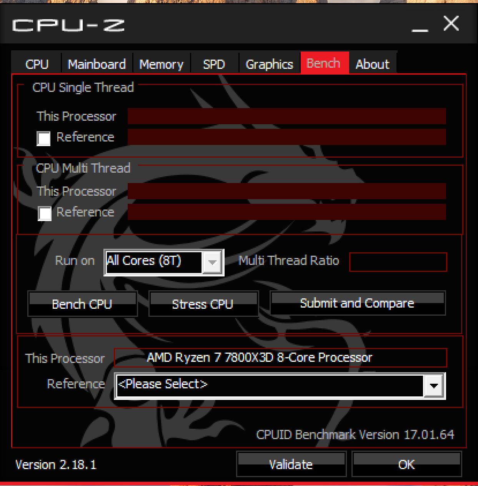
Task: Click the OK button
Action: (406, 464)
